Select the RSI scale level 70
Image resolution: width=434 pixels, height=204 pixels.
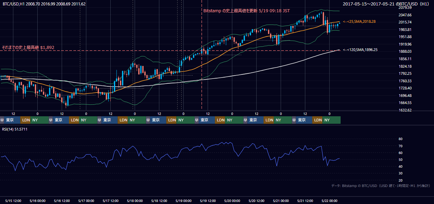coord(400,146)
